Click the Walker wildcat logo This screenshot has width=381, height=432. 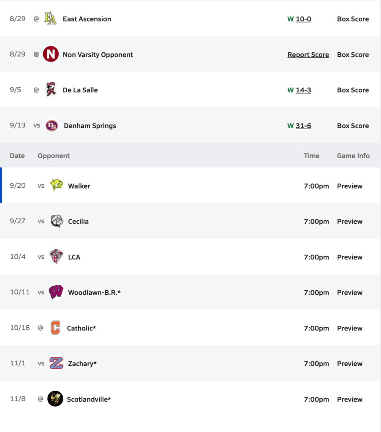56,186
